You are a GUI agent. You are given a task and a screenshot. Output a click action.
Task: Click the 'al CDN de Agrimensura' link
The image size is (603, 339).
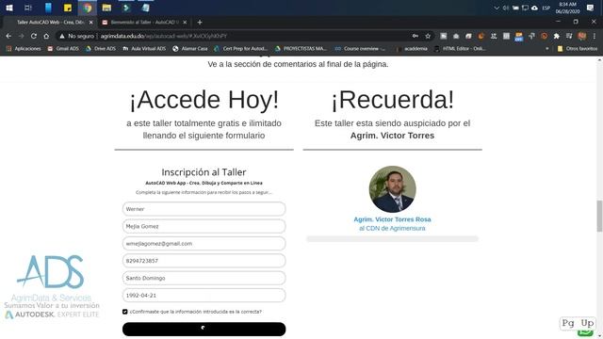(392, 228)
